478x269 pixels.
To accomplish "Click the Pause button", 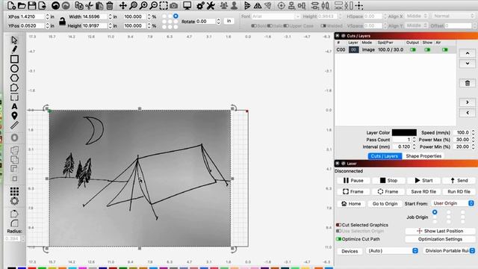I will pos(353,181).
